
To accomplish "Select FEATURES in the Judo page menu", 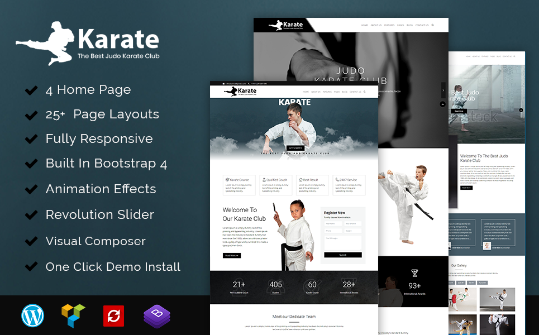I will click(x=389, y=25).
